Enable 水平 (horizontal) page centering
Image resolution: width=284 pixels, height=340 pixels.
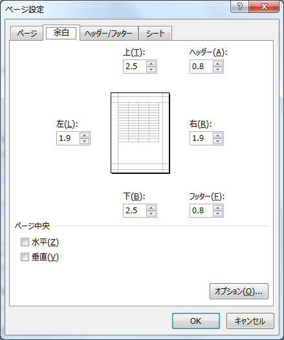point(25,242)
